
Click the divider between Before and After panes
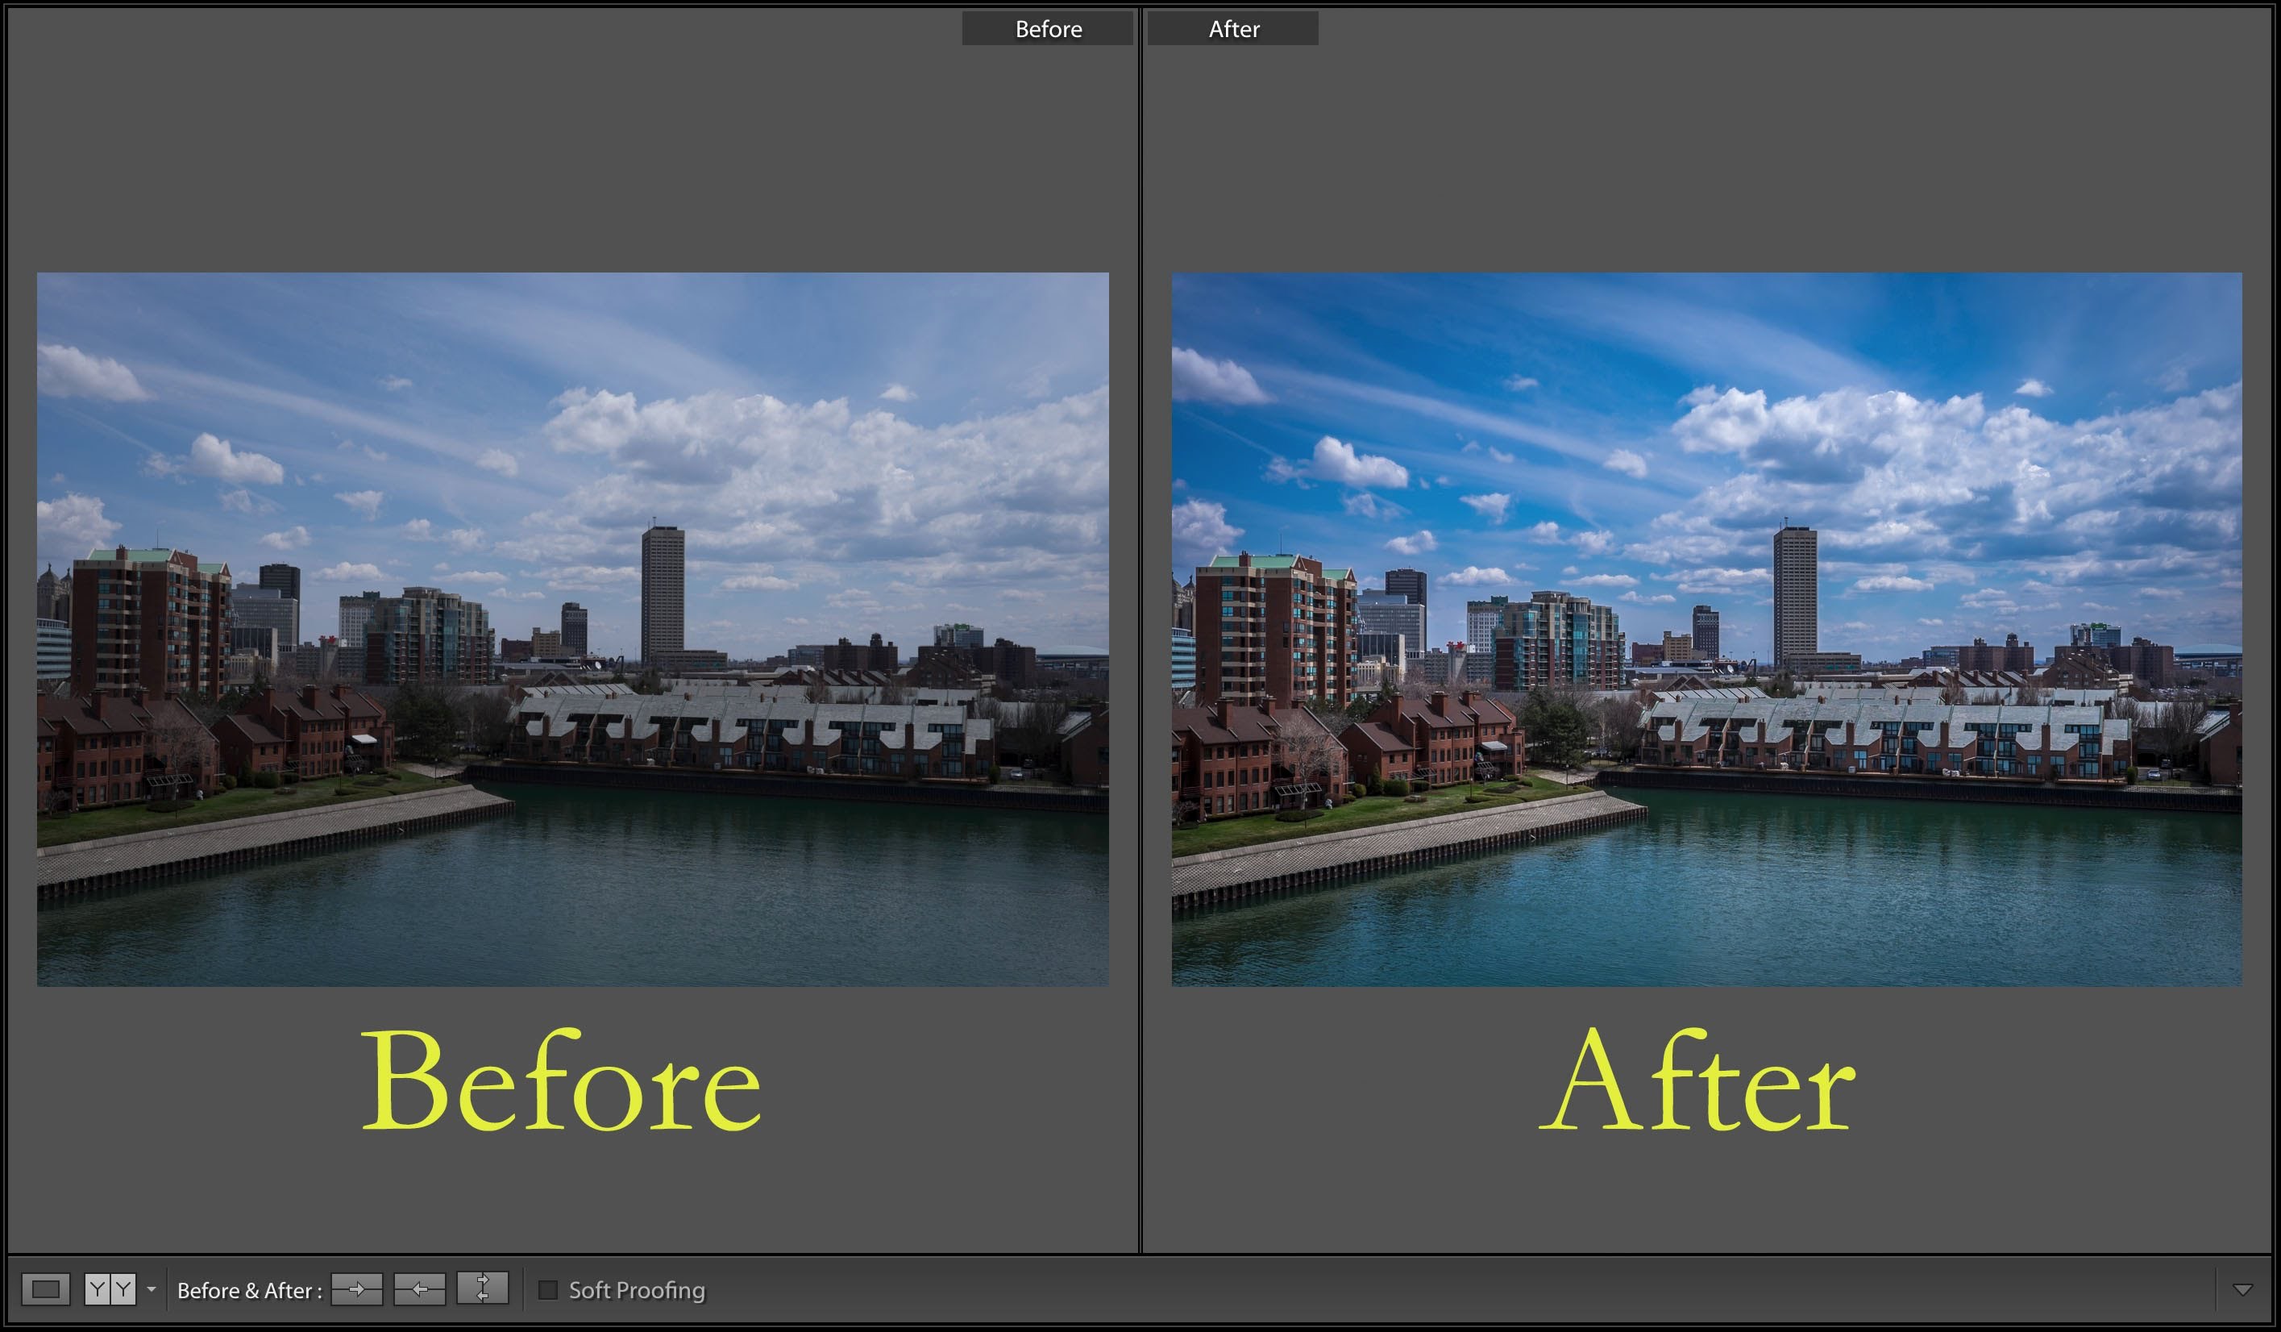[x=1140, y=634]
